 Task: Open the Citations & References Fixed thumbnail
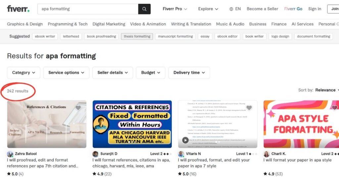132,124
